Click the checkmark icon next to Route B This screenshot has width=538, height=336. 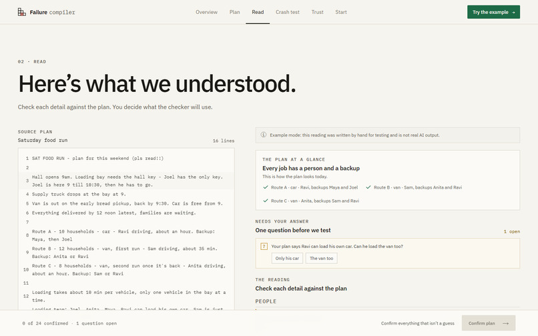(368, 187)
